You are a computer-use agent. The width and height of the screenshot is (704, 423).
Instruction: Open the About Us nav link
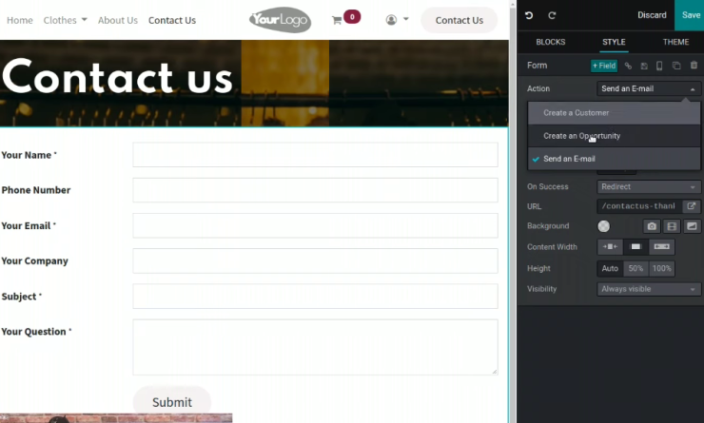point(118,20)
